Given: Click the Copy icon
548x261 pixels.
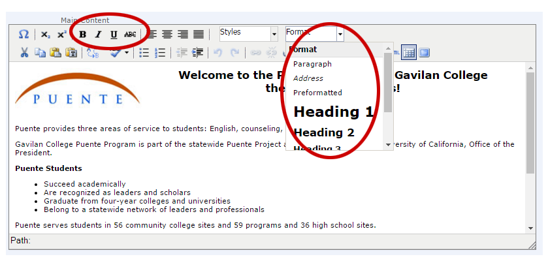Looking at the screenshot, I should point(40,53).
